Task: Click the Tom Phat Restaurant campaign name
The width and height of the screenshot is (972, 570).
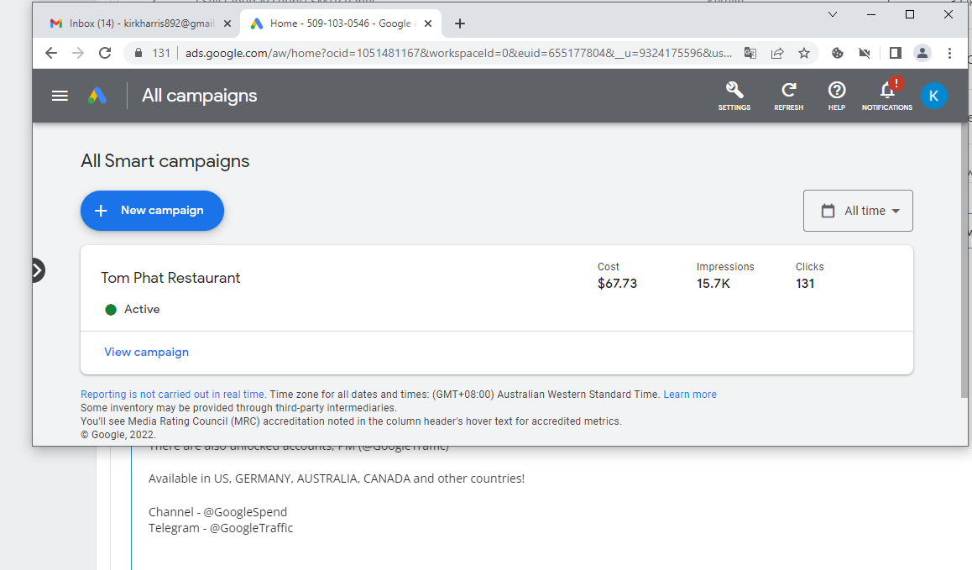Action: tap(170, 278)
